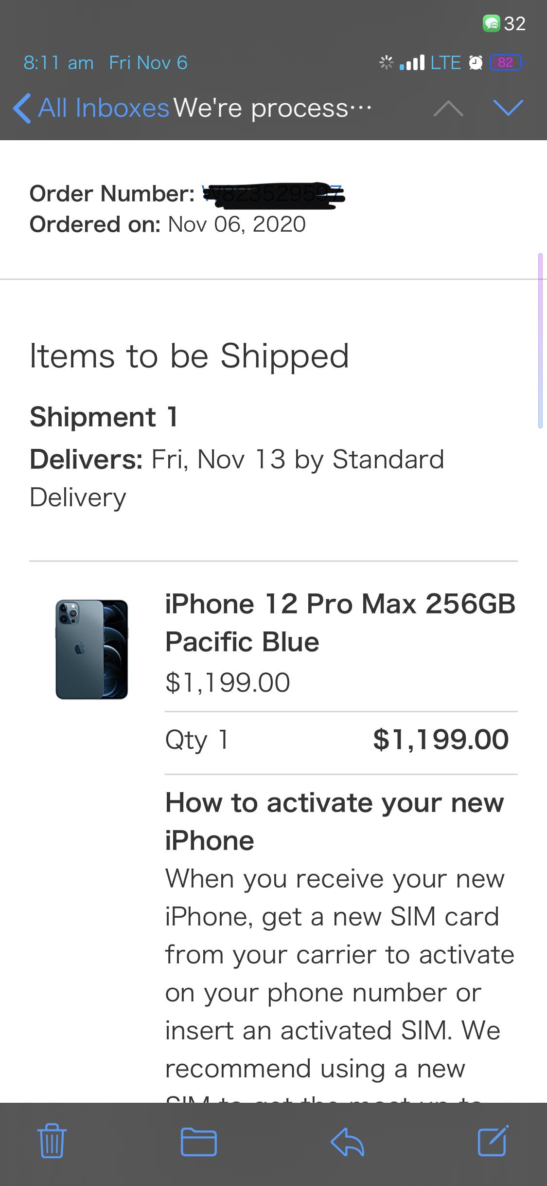
Task: Tap the 8:11 am clock in status bar
Action: pyautogui.click(x=58, y=63)
